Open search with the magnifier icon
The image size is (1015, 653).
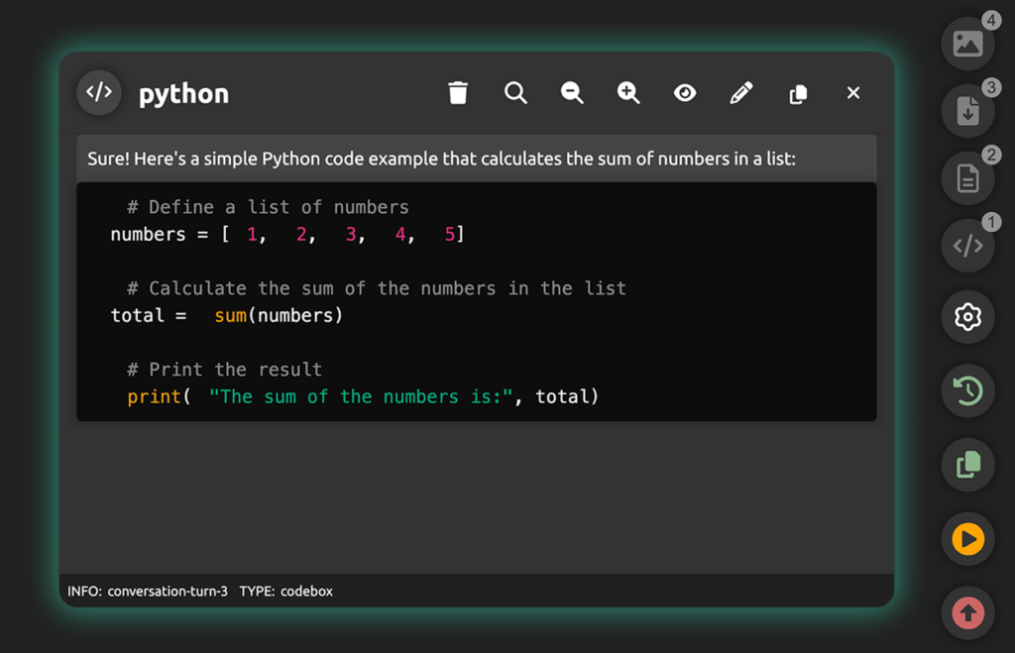pyautogui.click(x=515, y=93)
